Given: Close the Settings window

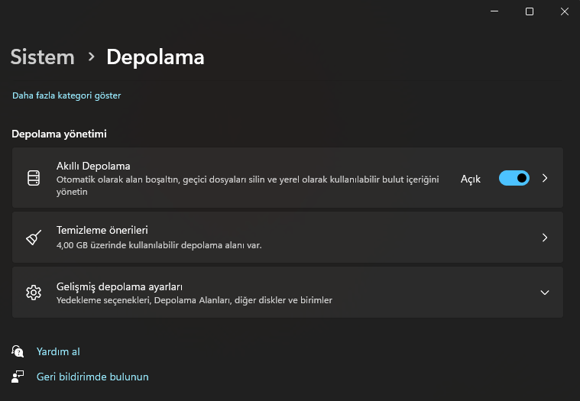Looking at the screenshot, I should coord(564,11).
